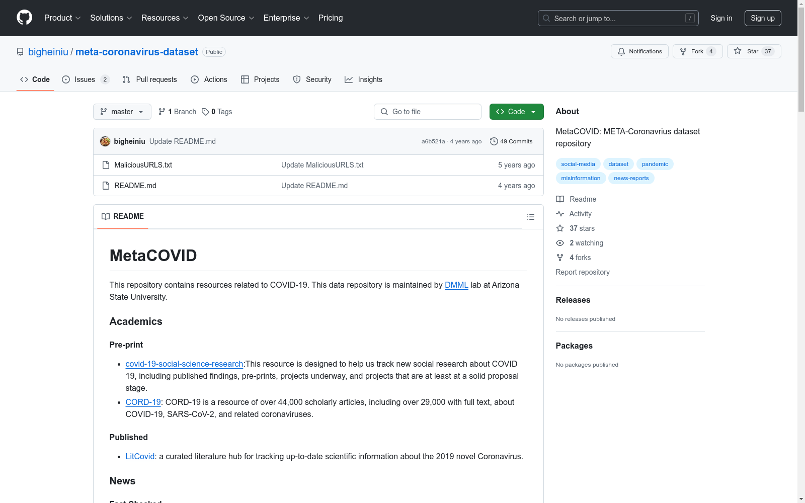Click the tag icon beside 0 Tags
The height and width of the screenshot is (503, 805).
coord(205,112)
